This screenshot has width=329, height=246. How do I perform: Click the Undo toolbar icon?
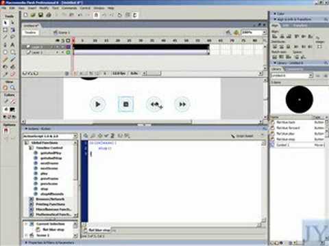[x=80, y=15]
